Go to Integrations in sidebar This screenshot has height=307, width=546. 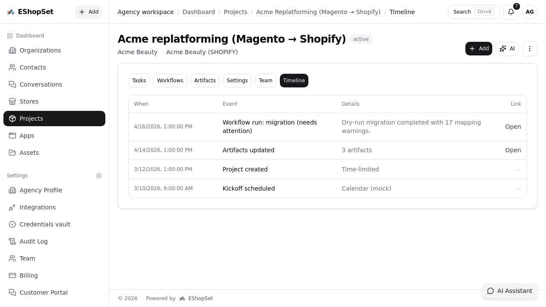pos(38,207)
